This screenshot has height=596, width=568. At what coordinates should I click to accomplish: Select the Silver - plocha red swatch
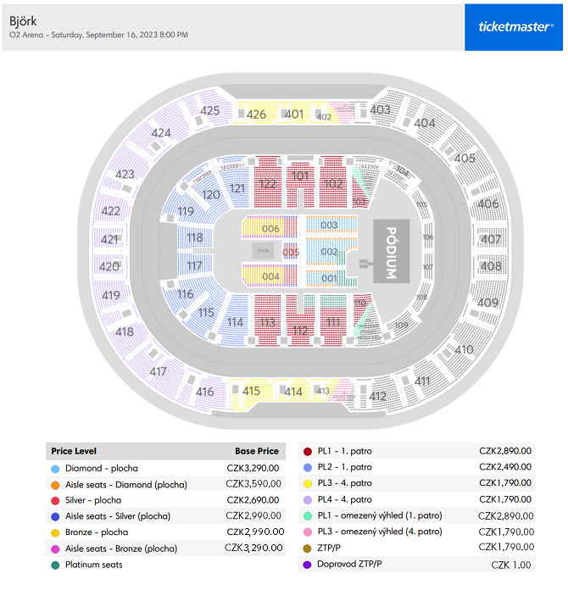[x=55, y=500]
